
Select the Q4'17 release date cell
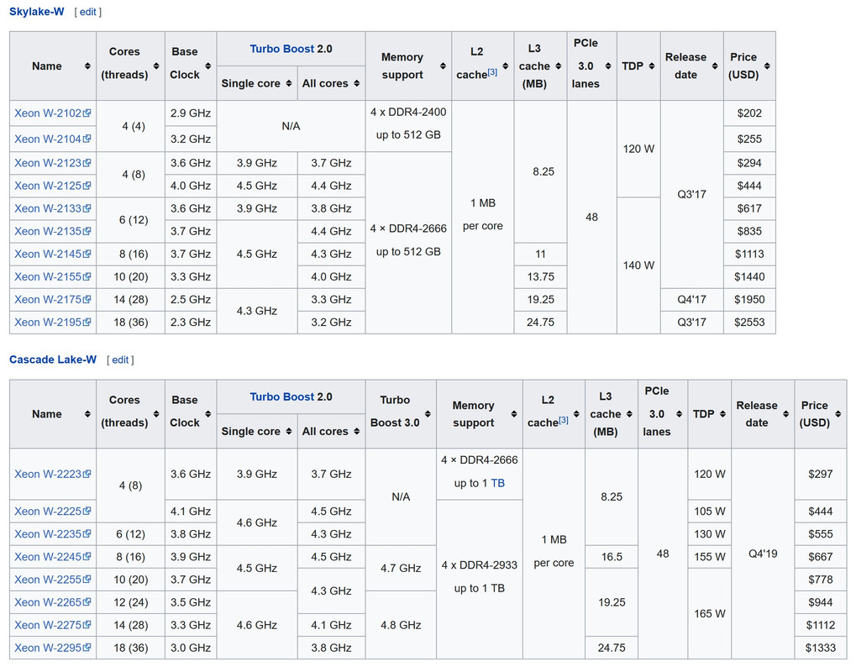point(691,300)
